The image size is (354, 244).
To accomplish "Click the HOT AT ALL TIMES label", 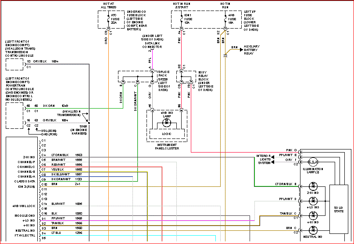I will pyautogui.click(x=109, y=6).
